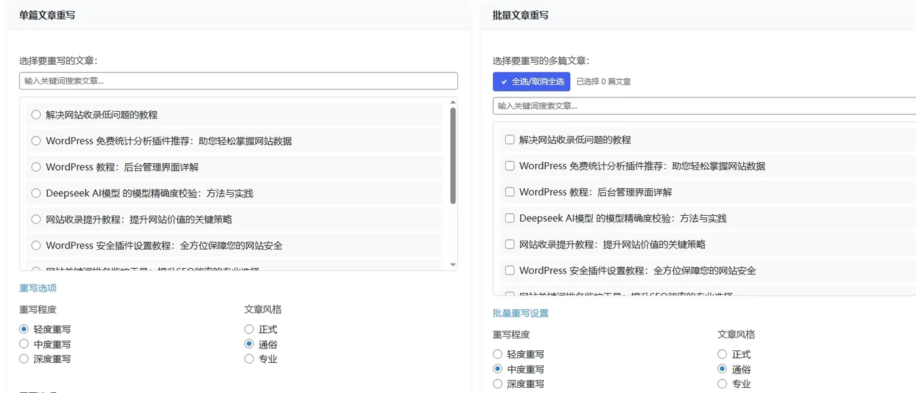The image size is (916, 393).
Task: Click the 全选/取消全选 button
Action: click(531, 82)
